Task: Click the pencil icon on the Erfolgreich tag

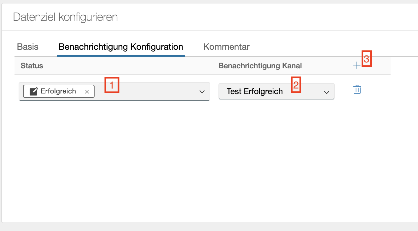Action: point(33,91)
